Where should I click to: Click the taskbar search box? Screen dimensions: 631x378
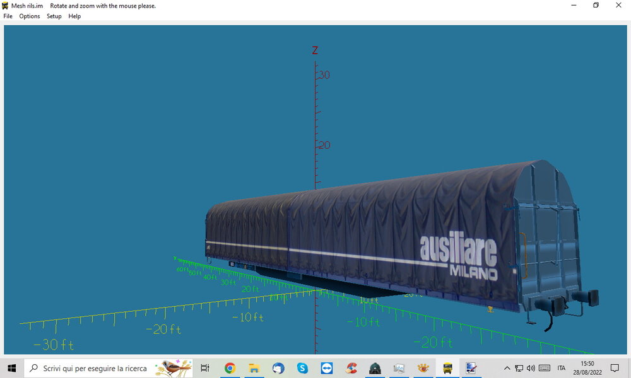pyautogui.click(x=109, y=368)
